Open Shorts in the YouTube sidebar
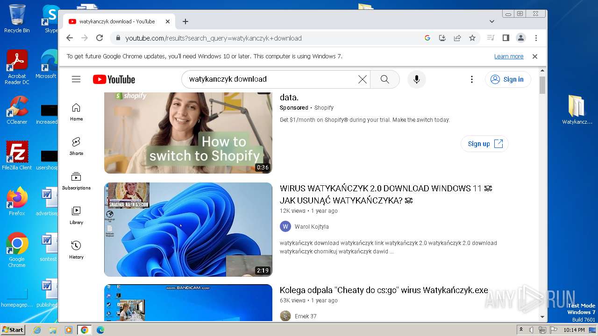598x336 pixels. point(76,147)
